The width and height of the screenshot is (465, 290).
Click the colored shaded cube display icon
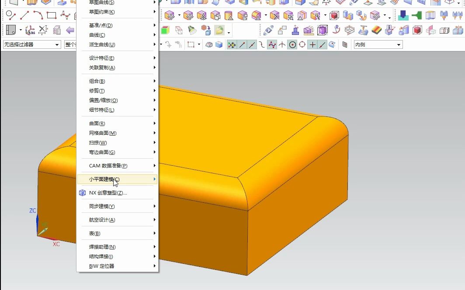tap(165, 30)
